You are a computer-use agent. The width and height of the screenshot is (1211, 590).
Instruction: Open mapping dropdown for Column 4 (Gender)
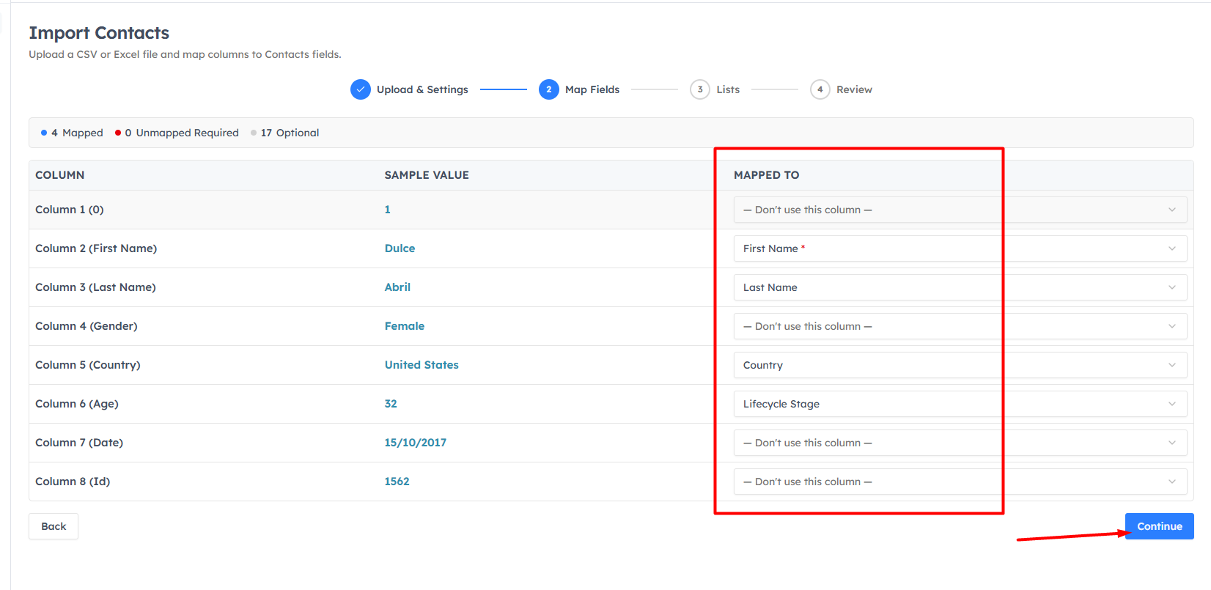960,326
